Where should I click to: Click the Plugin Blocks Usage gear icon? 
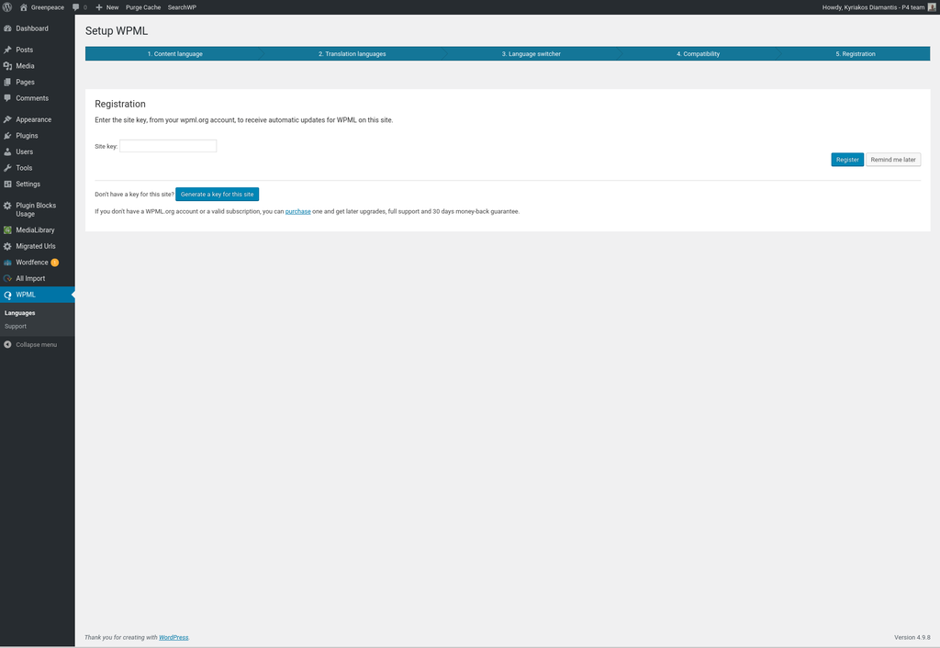[x=7, y=206]
